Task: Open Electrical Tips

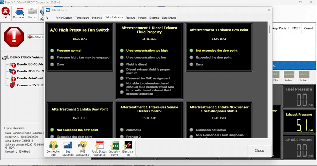Action: [x=128, y=149]
